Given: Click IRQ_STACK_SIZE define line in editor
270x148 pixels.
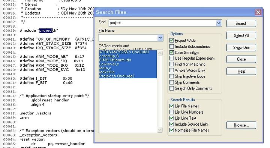Looking at the screenshot, I should [53, 48].
